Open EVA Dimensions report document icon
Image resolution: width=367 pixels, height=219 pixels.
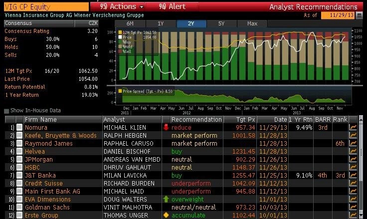tap(19, 199)
